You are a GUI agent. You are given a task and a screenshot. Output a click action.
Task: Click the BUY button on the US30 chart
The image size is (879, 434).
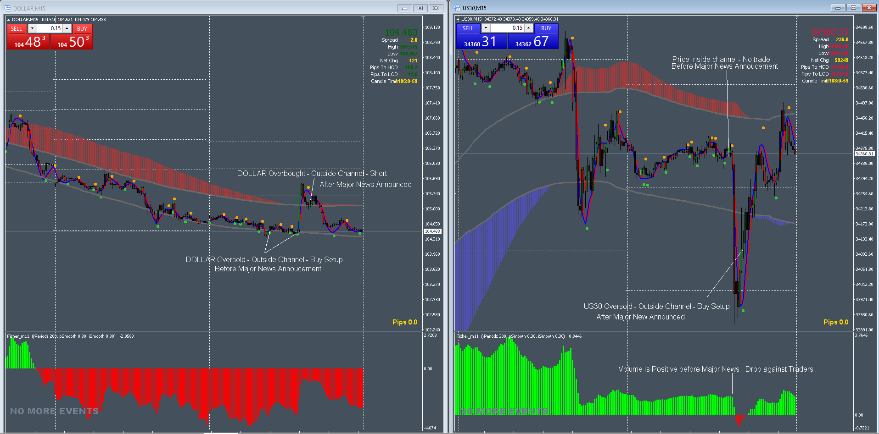pos(546,28)
